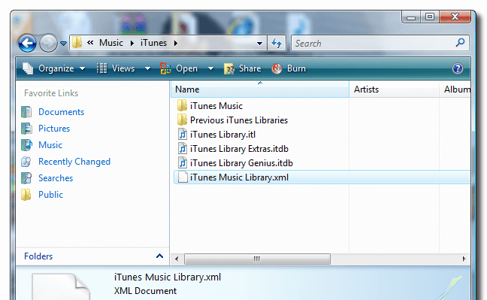487x300 pixels.
Task: Expand the Open dropdown arrow
Action: pyautogui.click(x=210, y=68)
